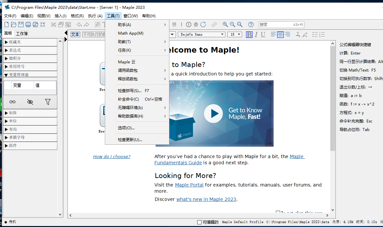Toggle bold formatting
The height and width of the screenshot is (227, 383).
click(249, 35)
